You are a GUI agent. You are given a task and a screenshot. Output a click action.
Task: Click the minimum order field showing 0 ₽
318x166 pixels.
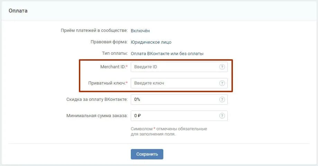tap(179, 116)
